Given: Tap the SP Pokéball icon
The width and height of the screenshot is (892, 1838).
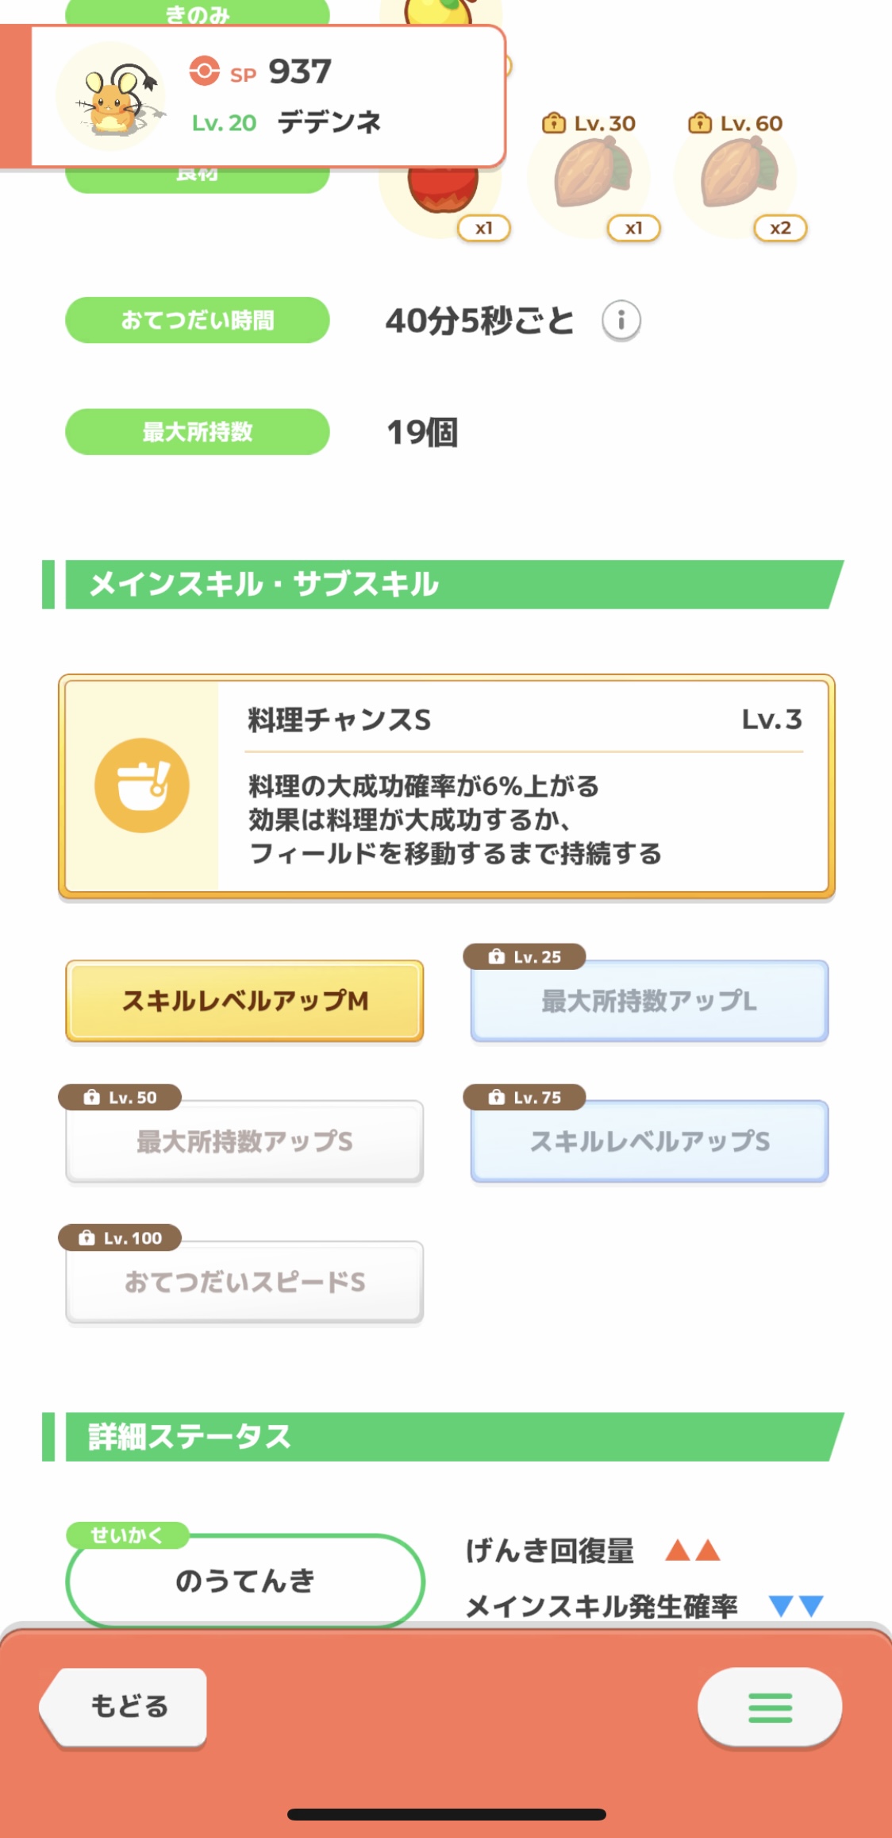Looking at the screenshot, I should click(204, 71).
